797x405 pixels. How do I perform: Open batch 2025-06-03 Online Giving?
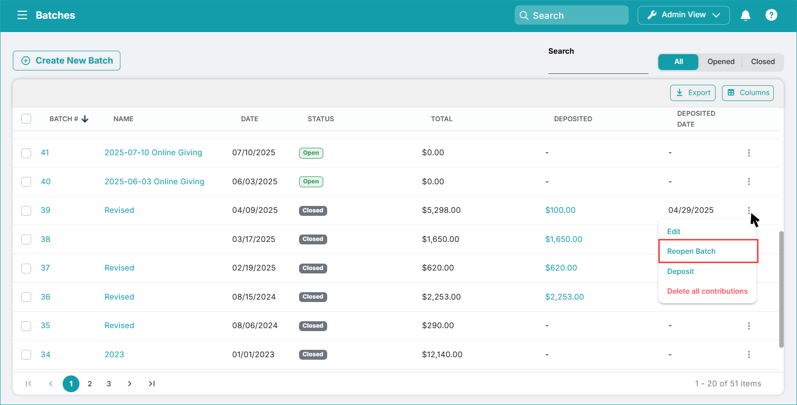154,182
